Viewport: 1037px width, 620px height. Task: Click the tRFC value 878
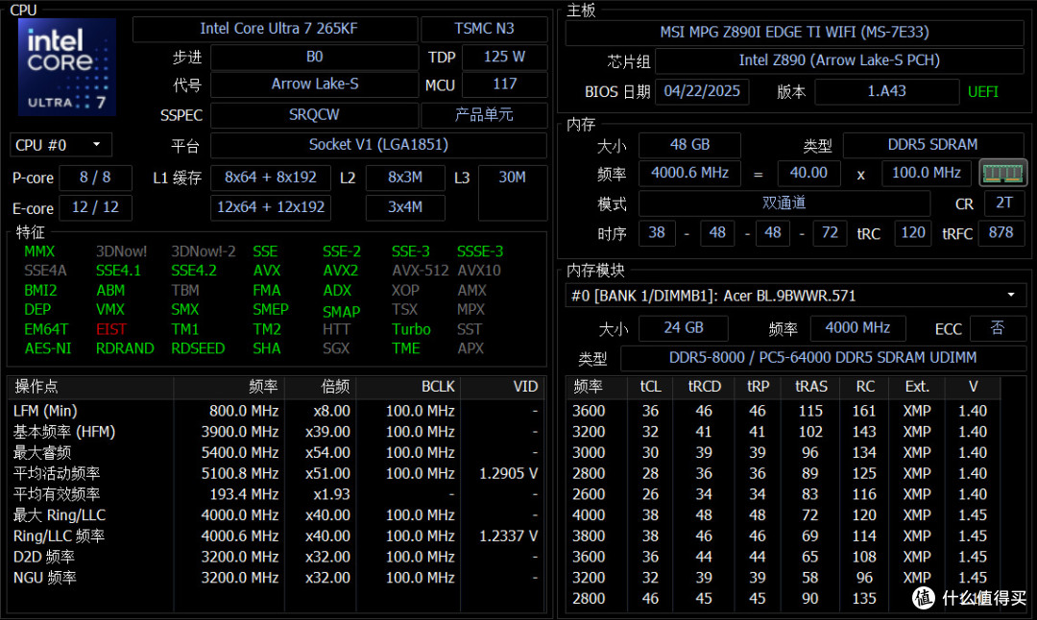pos(1001,233)
